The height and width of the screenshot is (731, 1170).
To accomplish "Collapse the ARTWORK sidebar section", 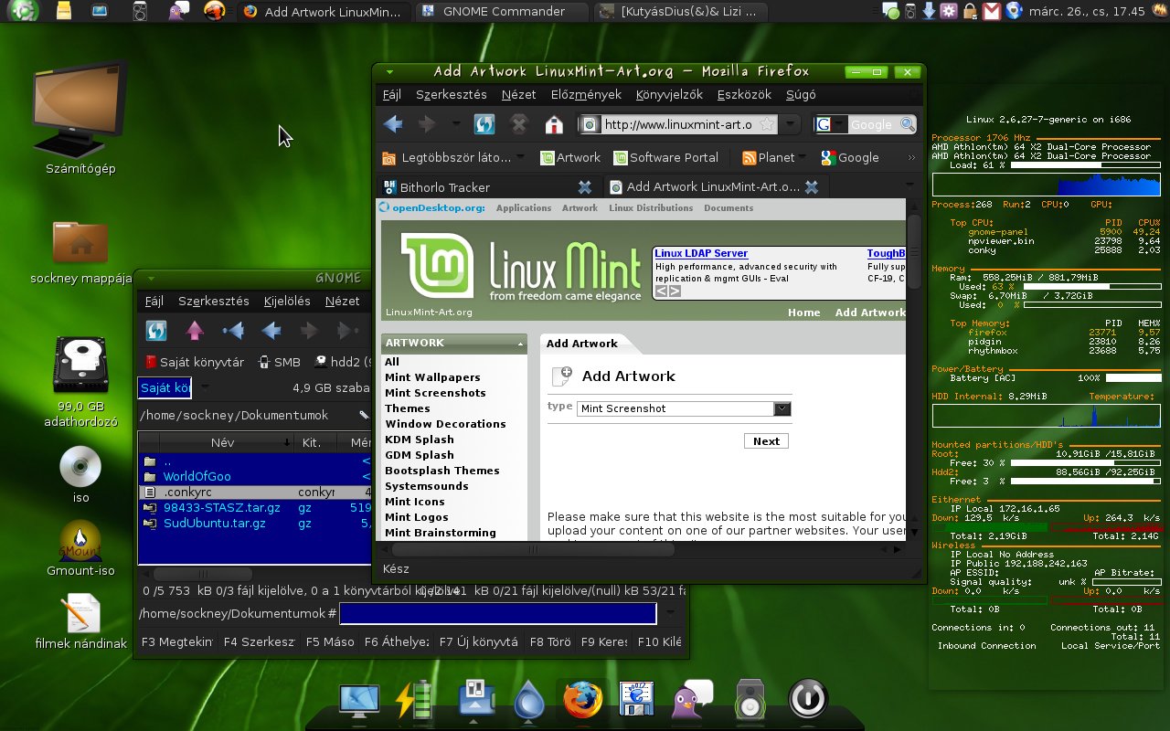I will 520,344.
